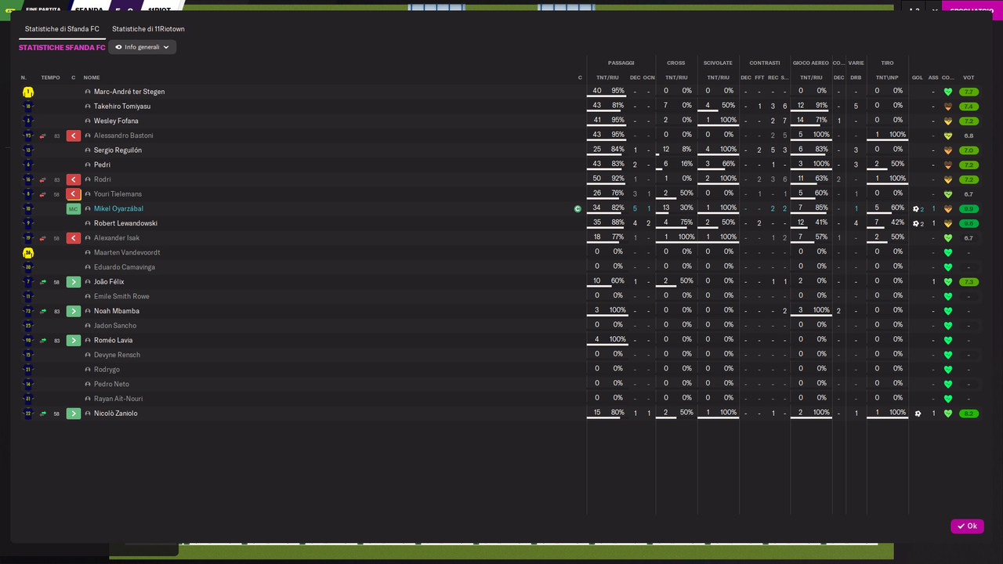Image resolution: width=1003 pixels, height=564 pixels.
Task: Click the Eduardo Camavinga row name
Action: [x=125, y=267]
